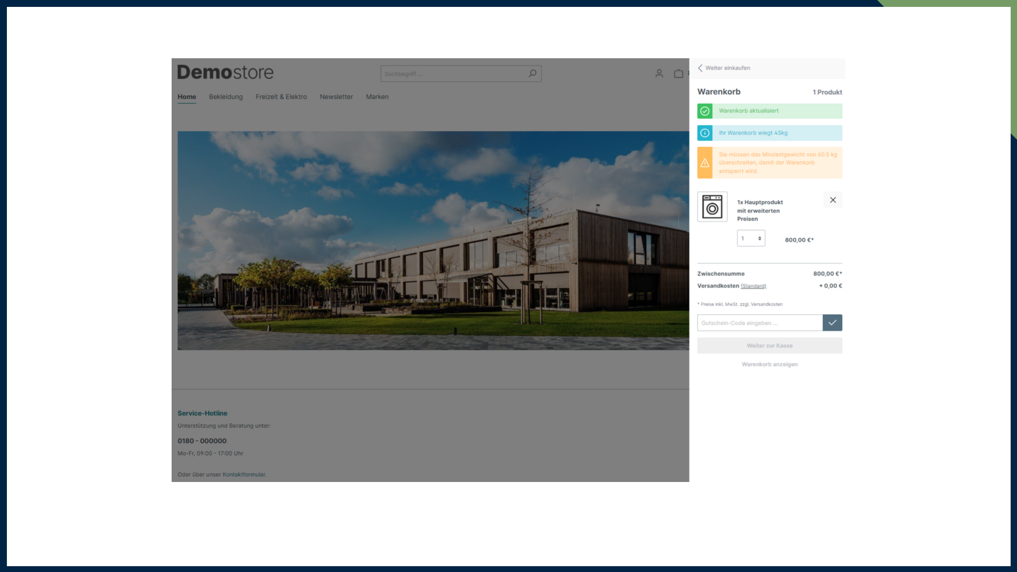Click the Warenkorb anzeigen link

pos(770,364)
